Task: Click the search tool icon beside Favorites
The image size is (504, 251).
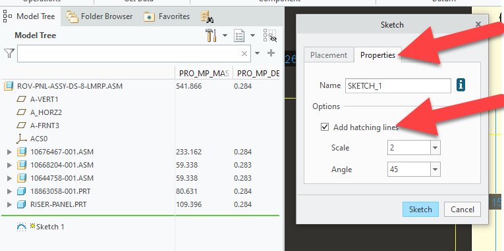Action: [x=208, y=17]
